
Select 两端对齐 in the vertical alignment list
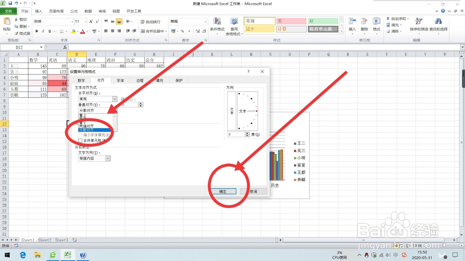point(87,126)
